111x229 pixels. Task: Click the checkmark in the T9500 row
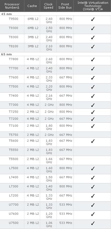point(93,19)
